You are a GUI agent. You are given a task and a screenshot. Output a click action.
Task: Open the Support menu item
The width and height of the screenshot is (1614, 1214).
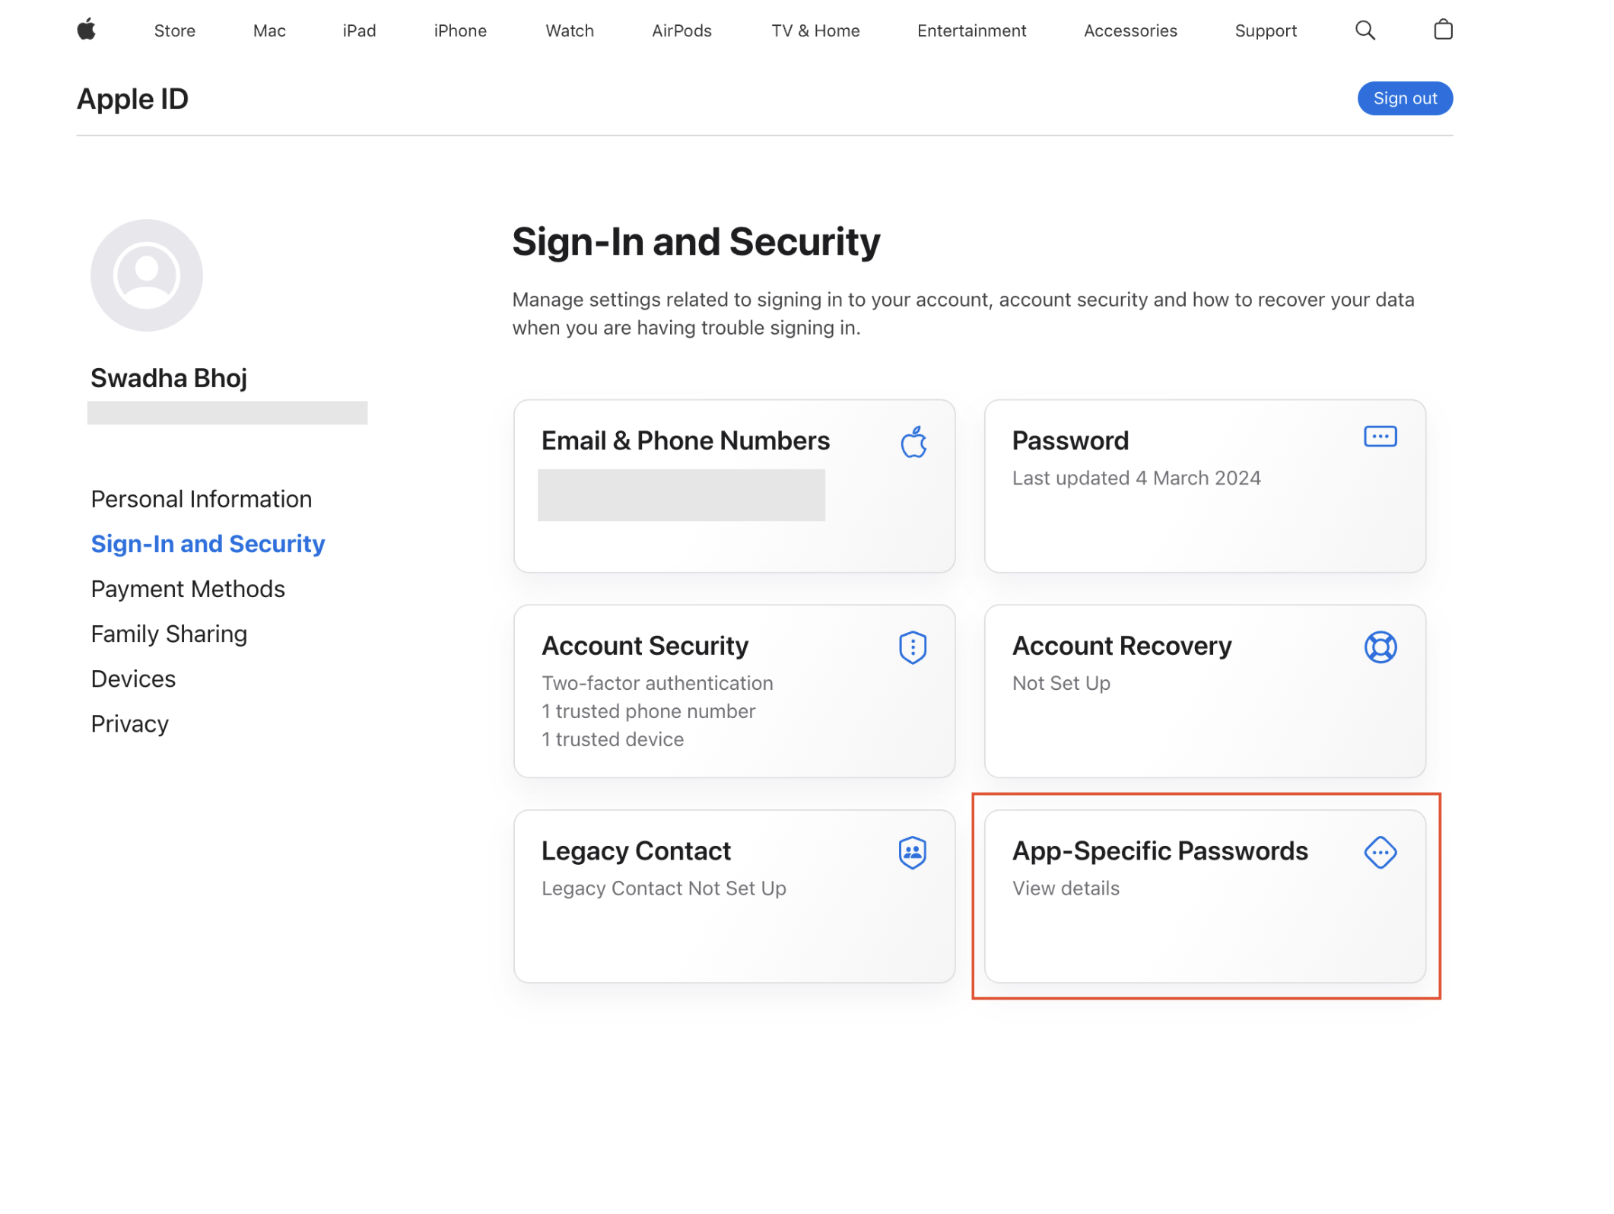tap(1265, 30)
